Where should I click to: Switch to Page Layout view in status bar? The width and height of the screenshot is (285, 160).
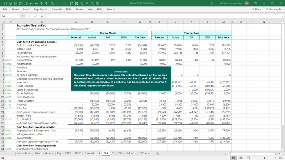pos(241,158)
